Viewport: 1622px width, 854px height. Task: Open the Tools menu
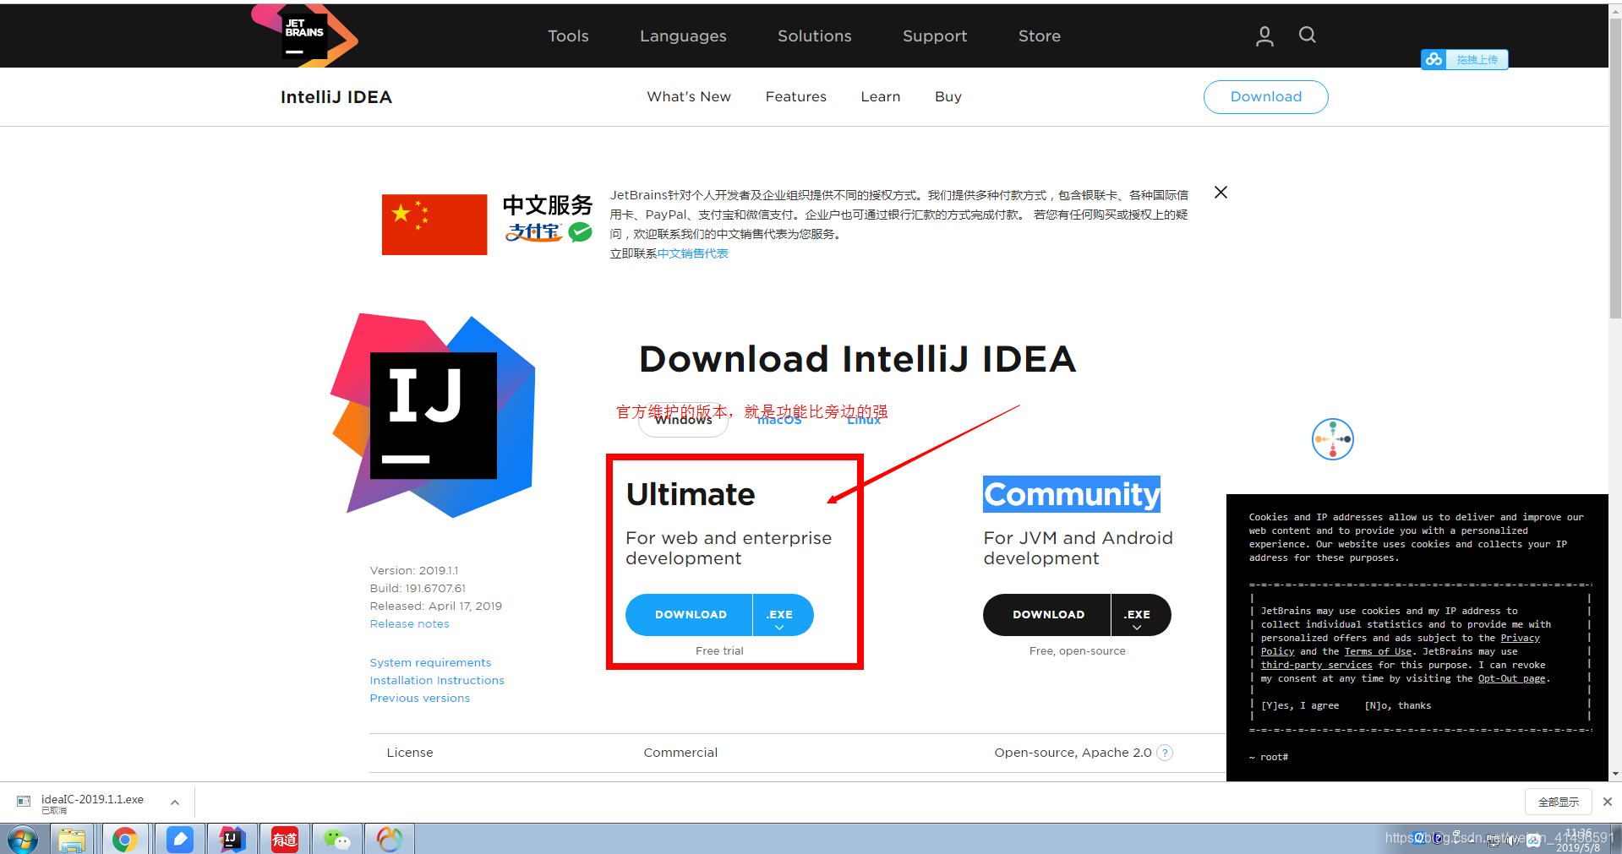pyautogui.click(x=568, y=35)
